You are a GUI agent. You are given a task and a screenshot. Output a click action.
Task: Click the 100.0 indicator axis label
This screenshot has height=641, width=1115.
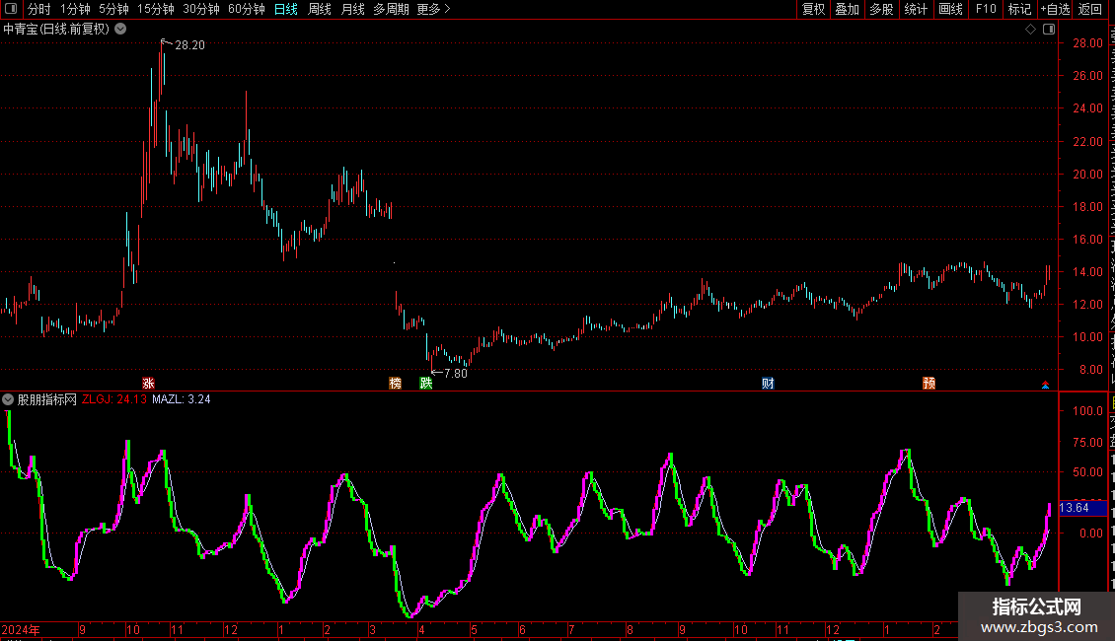point(1088,411)
